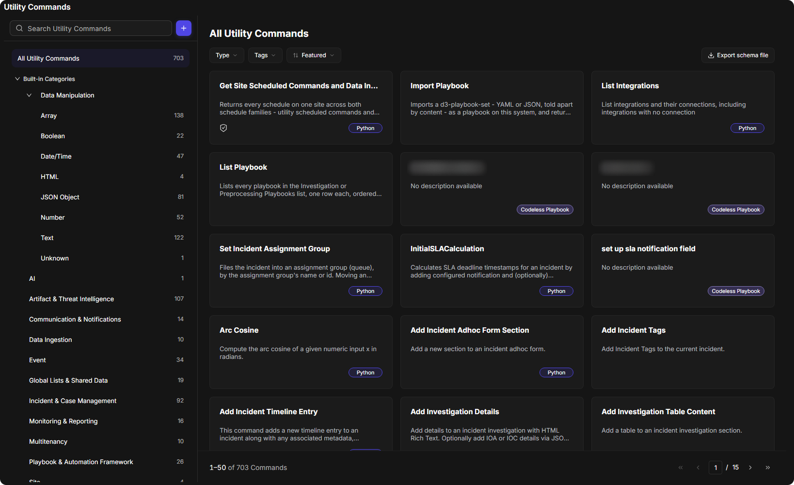Click the search magnifier icon
Viewport: 794px width, 485px height.
click(x=19, y=28)
